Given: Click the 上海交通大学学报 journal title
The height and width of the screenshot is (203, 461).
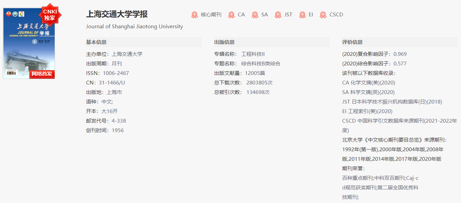Looking at the screenshot, I should pos(117,14).
